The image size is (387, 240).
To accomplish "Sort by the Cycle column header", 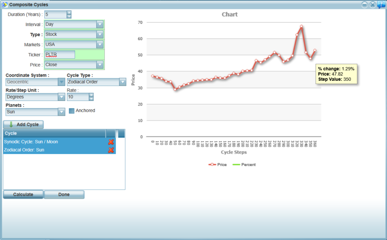I will pos(54,133).
